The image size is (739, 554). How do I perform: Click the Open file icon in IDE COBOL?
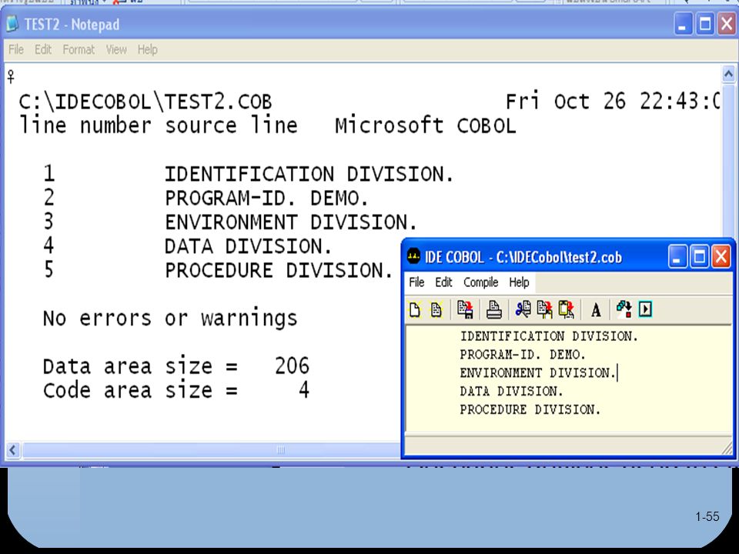(x=436, y=309)
